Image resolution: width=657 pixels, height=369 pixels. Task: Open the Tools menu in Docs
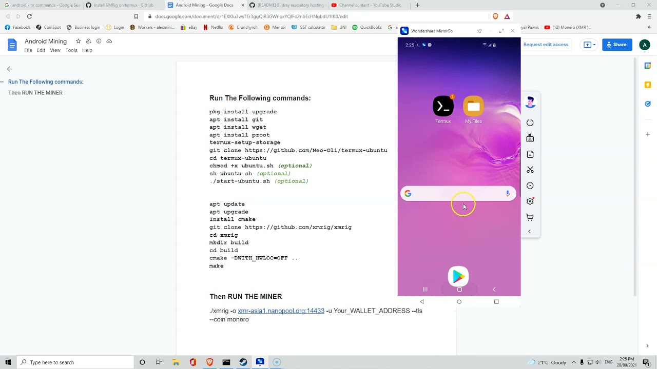click(x=71, y=50)
